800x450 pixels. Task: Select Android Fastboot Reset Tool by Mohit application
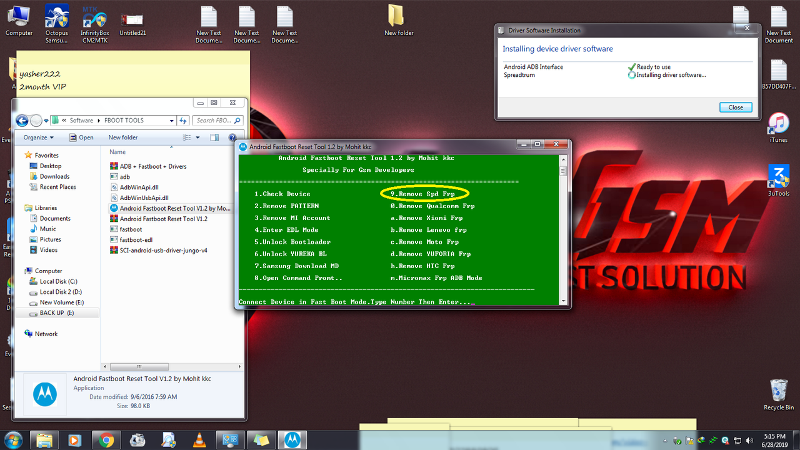170,208
